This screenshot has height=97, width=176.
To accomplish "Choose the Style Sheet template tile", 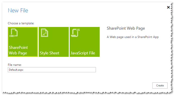I will click(x=54, y=42).
